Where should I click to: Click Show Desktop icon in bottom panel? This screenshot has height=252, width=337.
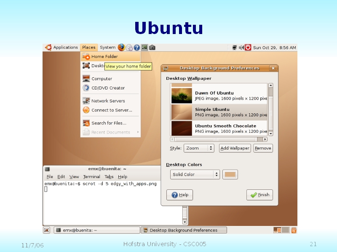click(x=47, y=230)
